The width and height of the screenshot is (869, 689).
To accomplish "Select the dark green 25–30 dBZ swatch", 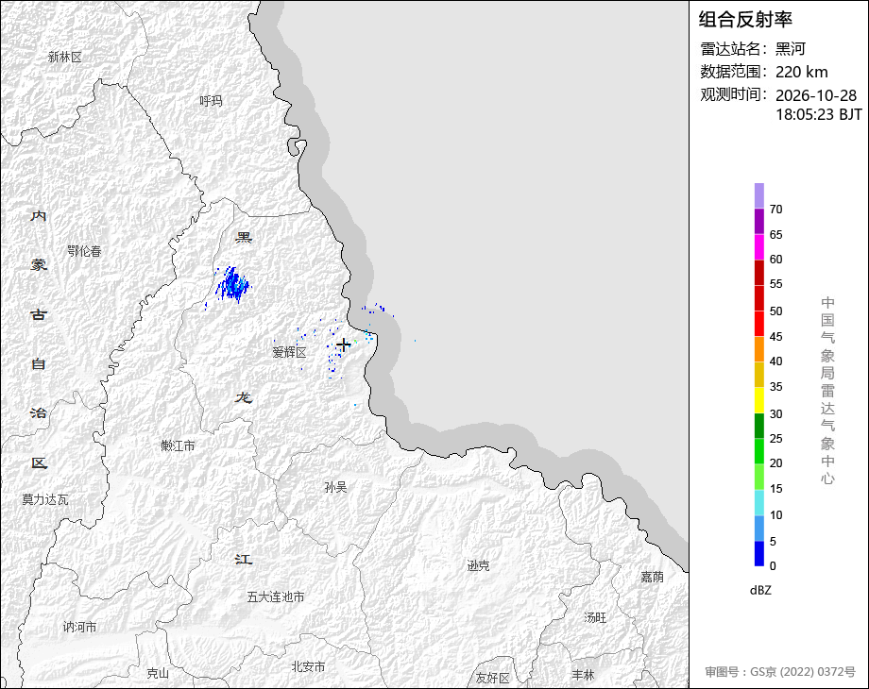I will (x=759, y=426).
